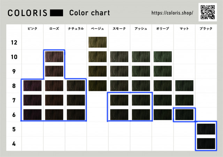Scan the QR code image

pyautogui.click(x=208, y=12)
